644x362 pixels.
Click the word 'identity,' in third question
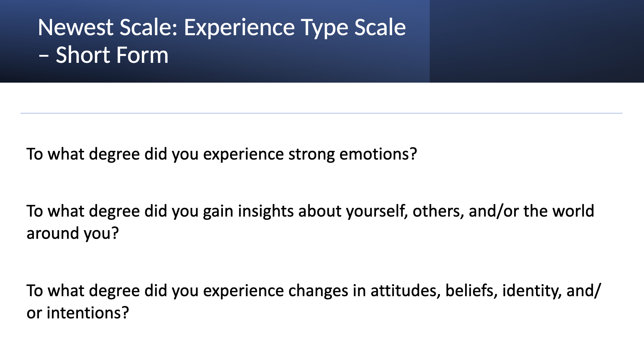coord(532,291)
